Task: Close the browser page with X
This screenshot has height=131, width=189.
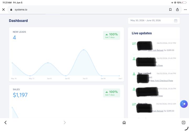Action: coord(3,9)
